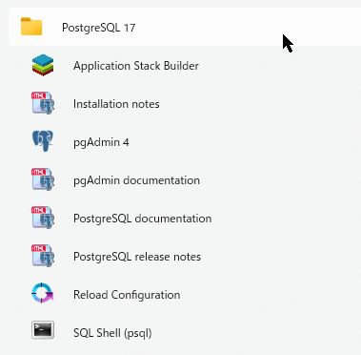Click the Reload Configuration circular arrow icon

(x=43, y=293)
